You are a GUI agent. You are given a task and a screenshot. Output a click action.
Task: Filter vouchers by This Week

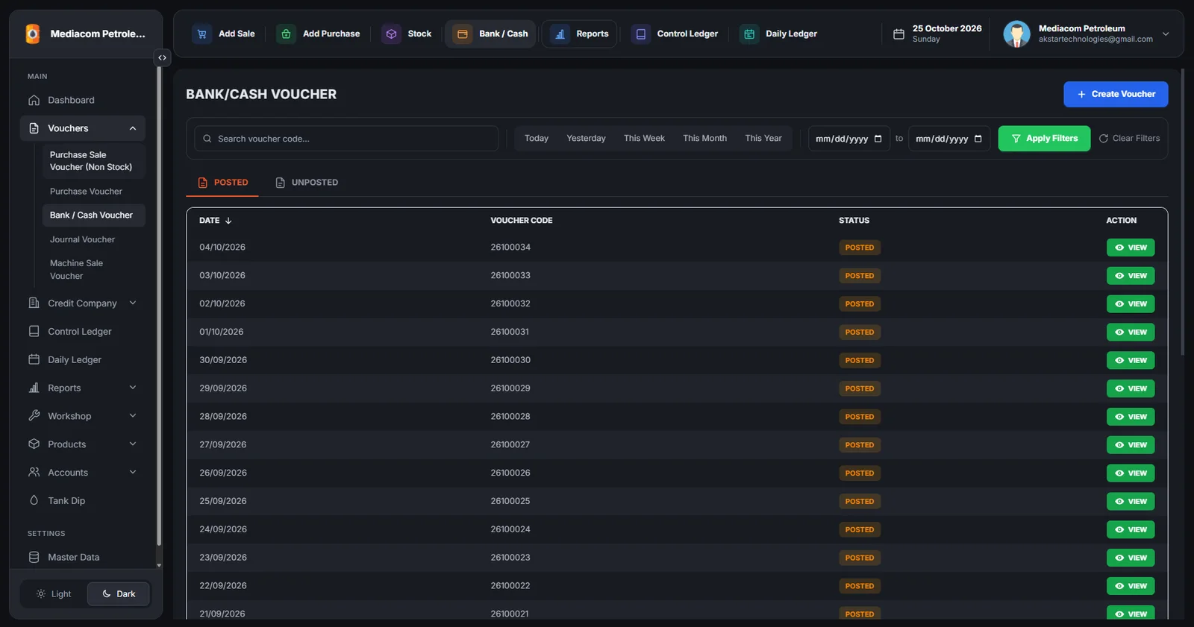point(644,139)
